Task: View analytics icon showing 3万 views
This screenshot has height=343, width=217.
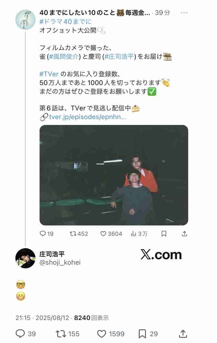Action: click(x=139, y=234)
